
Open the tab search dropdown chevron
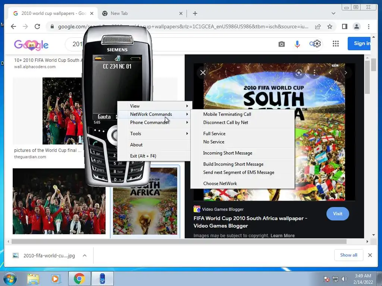333,13
